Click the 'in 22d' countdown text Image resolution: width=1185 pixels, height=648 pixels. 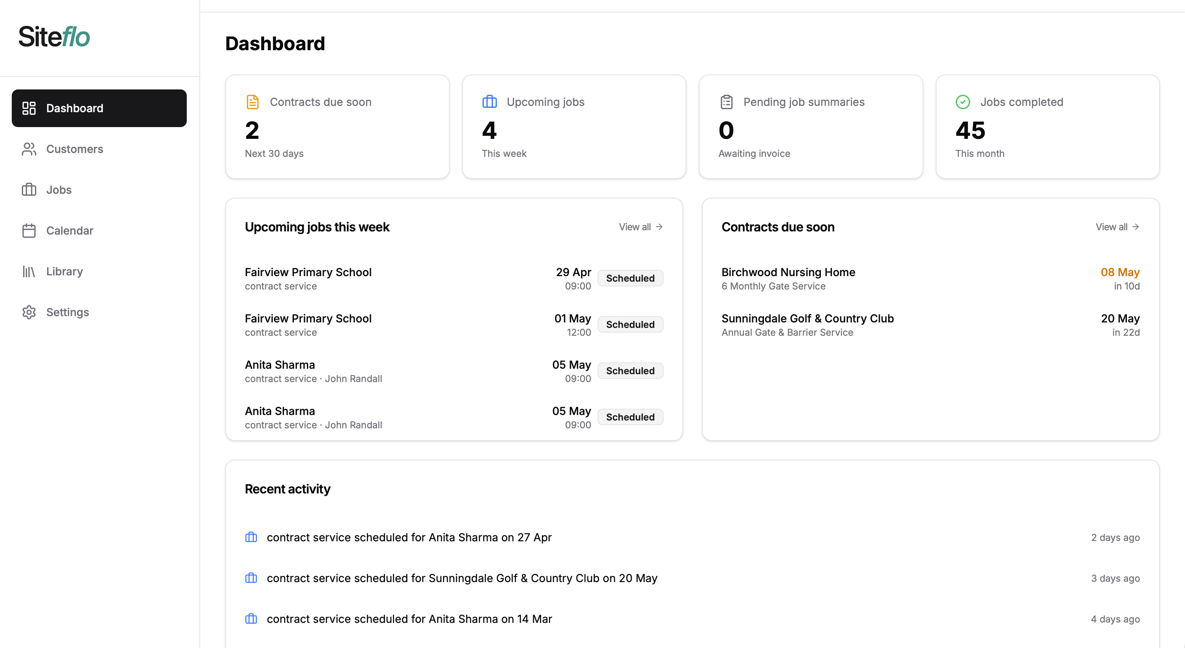click(x=1126, y=333)
